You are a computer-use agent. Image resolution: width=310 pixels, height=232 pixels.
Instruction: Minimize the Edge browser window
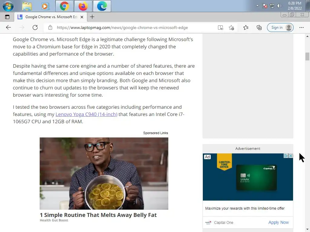pos(285,15)
